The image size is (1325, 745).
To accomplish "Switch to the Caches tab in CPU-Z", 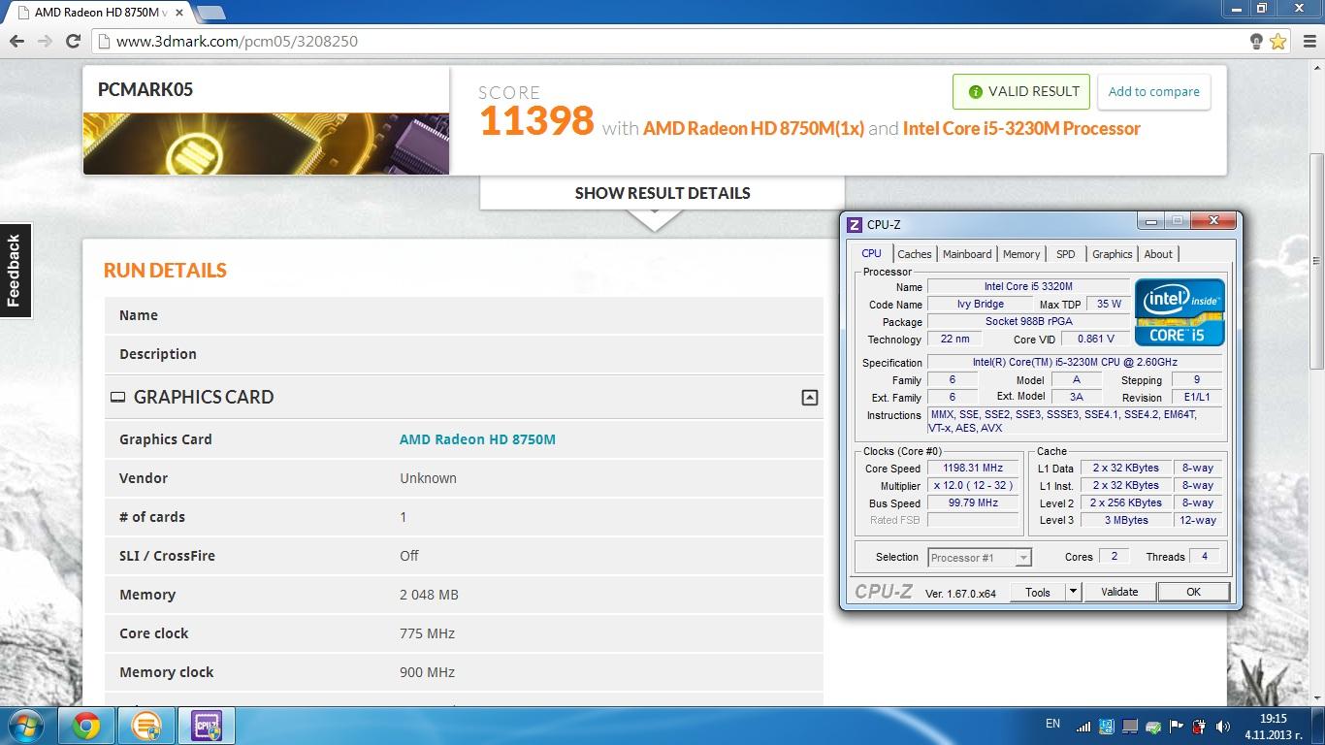I will click(x=914, y=254).
